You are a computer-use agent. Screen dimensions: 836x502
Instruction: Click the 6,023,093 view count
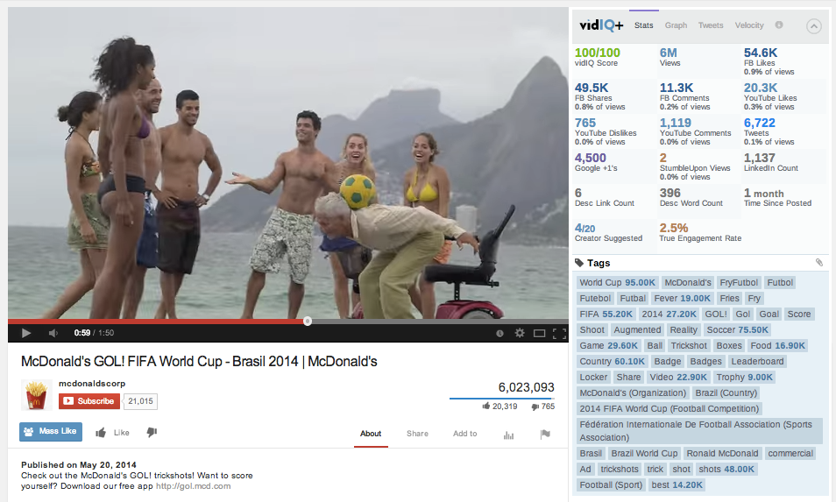(x=527, y=387)
